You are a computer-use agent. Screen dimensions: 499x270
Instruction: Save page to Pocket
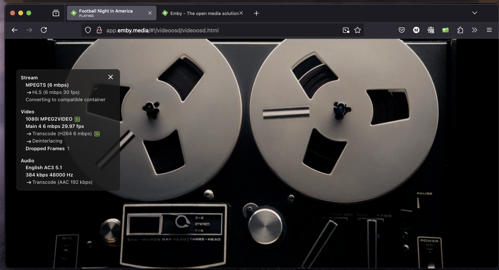click(x=402, y=30)
